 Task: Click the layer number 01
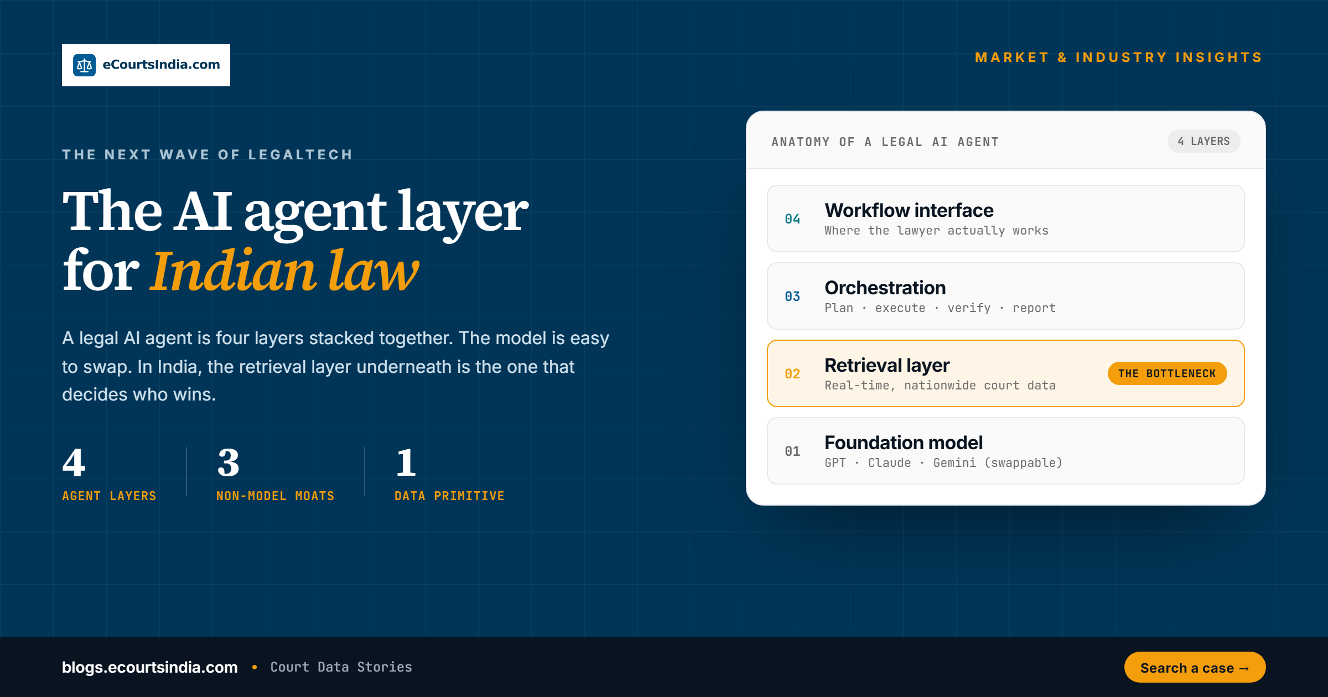click(792, 451)
